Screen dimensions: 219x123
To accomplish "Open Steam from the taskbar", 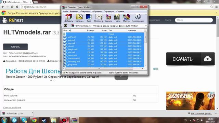I will [44, 120].
